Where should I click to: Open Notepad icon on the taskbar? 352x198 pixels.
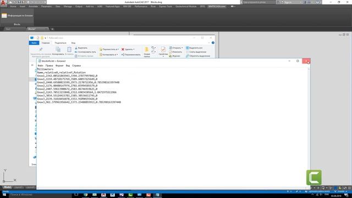(157, 195)
